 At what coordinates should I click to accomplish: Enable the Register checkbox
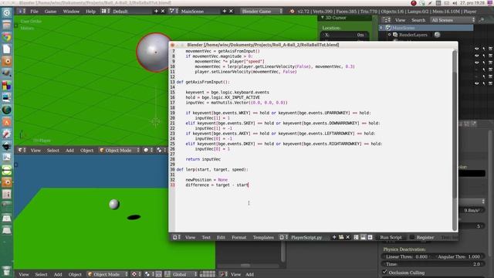(x=411, y=237)
